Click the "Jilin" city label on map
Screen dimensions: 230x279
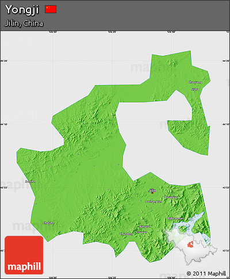coord(152,190)
